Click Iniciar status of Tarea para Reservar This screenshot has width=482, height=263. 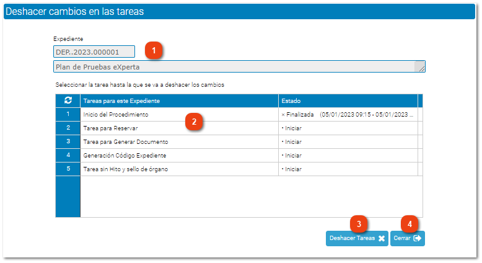348,128
